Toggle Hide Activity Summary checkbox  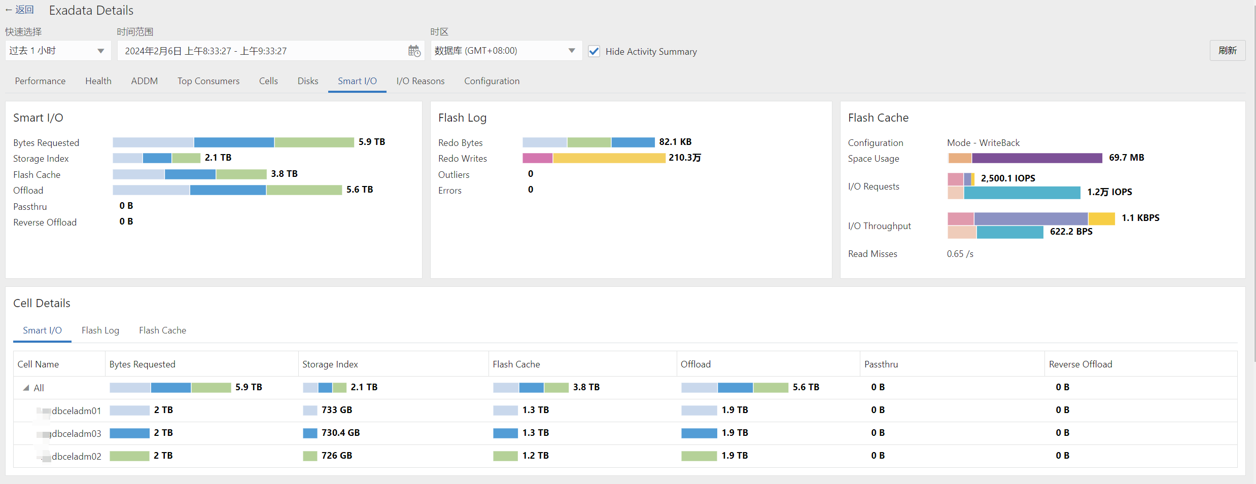point(594,51)
